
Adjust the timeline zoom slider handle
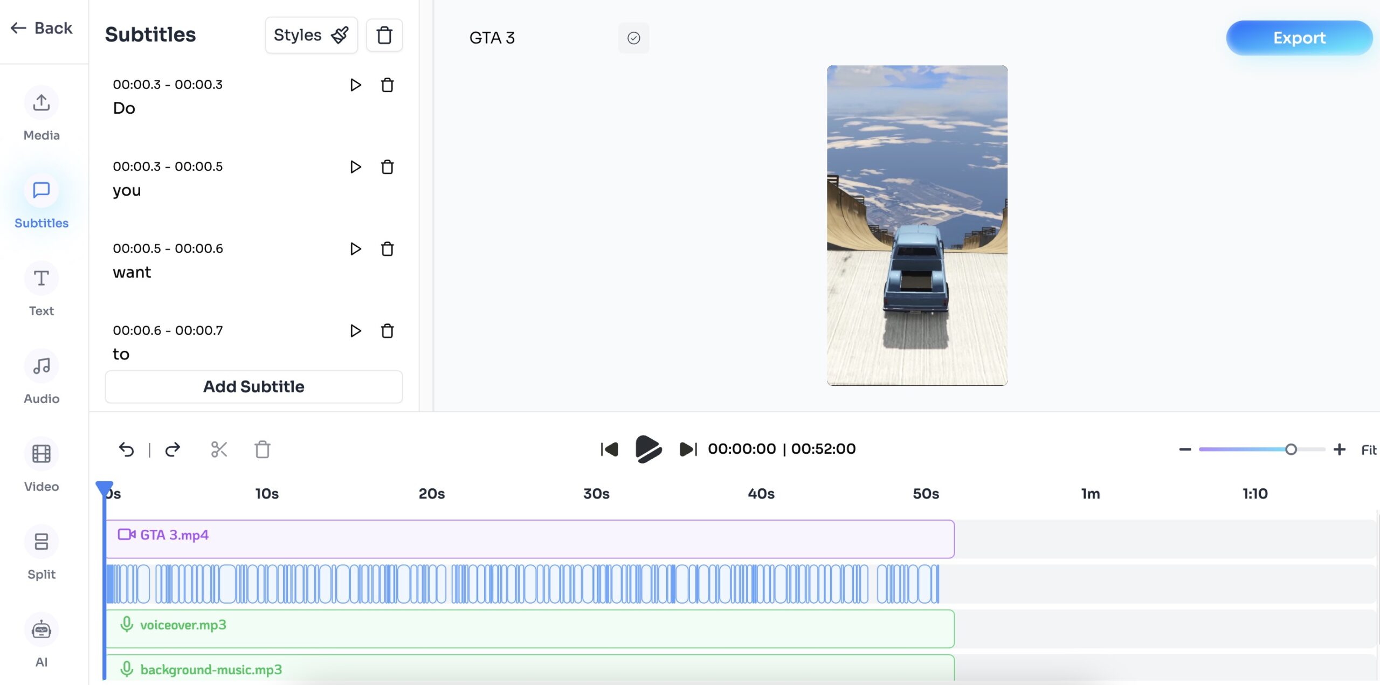1291,449
